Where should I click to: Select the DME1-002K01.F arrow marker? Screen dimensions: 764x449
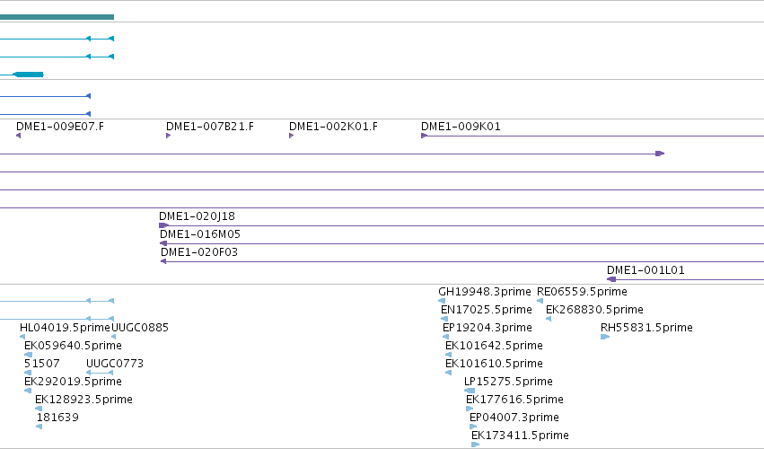click(292, 136)
